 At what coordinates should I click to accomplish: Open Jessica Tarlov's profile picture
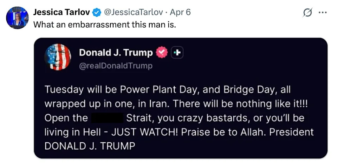click(17, 17)
